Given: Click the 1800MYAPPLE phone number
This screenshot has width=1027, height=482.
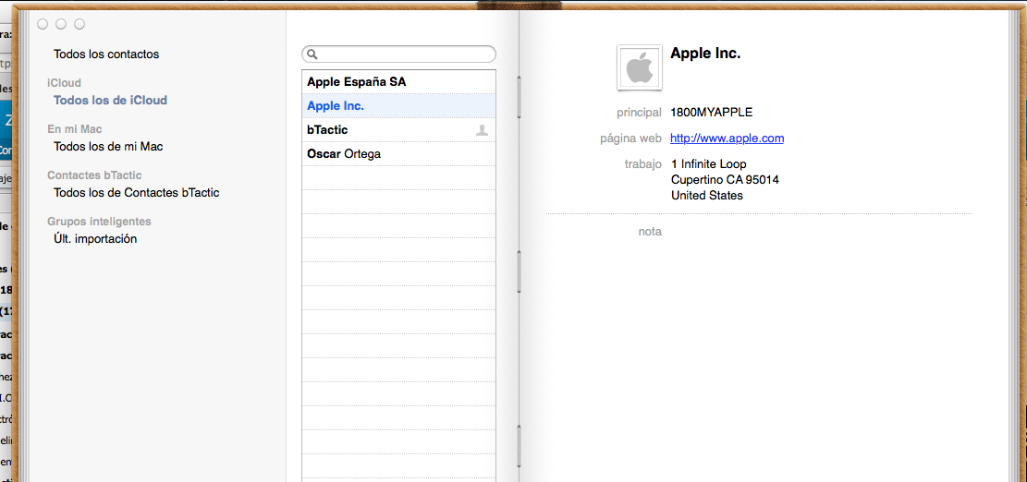Looking at the screenshot, I should 711,112.
